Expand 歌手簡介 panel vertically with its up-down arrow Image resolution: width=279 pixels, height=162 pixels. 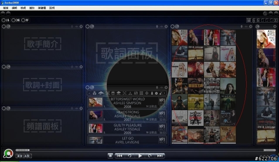72,27
